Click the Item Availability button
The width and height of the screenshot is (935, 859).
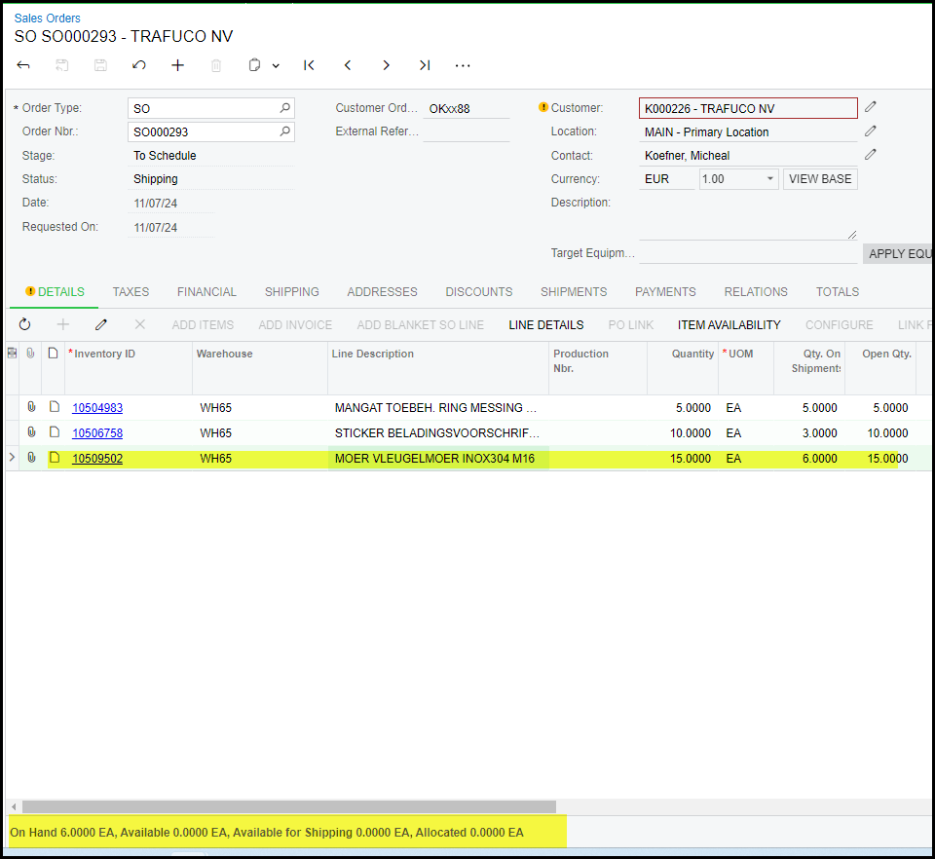(x=729, y=324)
